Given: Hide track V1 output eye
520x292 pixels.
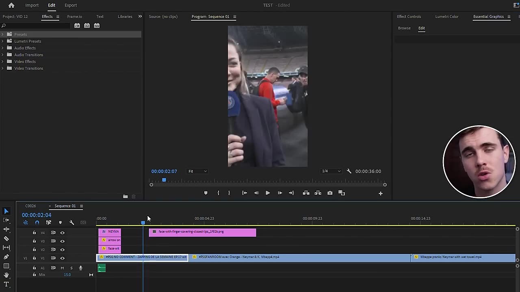Looking at the screenshot, I should click(x=62, y=258).
